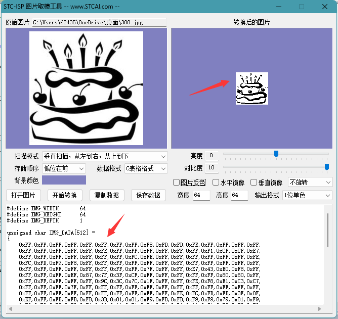The width and height of the screenshot is (338, 319).
Task: Save output with 保存数据 button
Action: coord(148,195)
